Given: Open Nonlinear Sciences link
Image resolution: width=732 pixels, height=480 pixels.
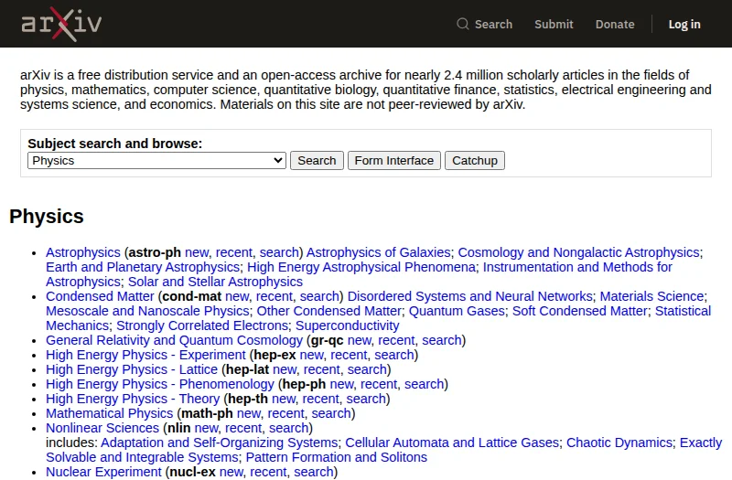Looking at the screenshot, I should 102,428.
